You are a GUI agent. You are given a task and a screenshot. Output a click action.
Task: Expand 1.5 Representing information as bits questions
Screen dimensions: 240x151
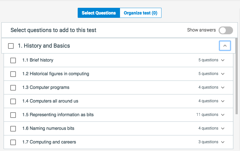coord(223,115)
